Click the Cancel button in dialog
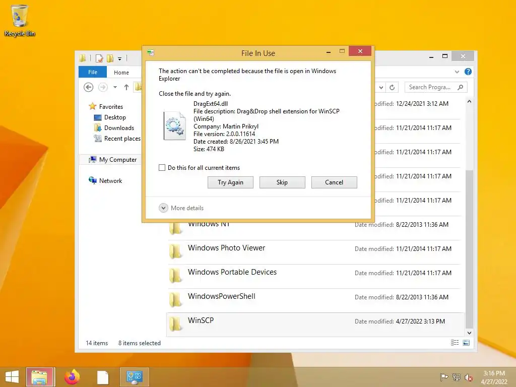The image size is (516, 387). tap(334, 182)
